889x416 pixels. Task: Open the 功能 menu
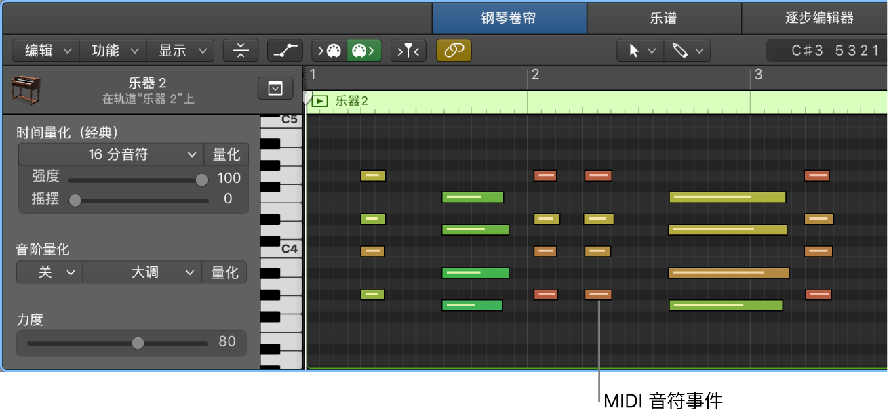pyautogui.click(x=113, y=50)
